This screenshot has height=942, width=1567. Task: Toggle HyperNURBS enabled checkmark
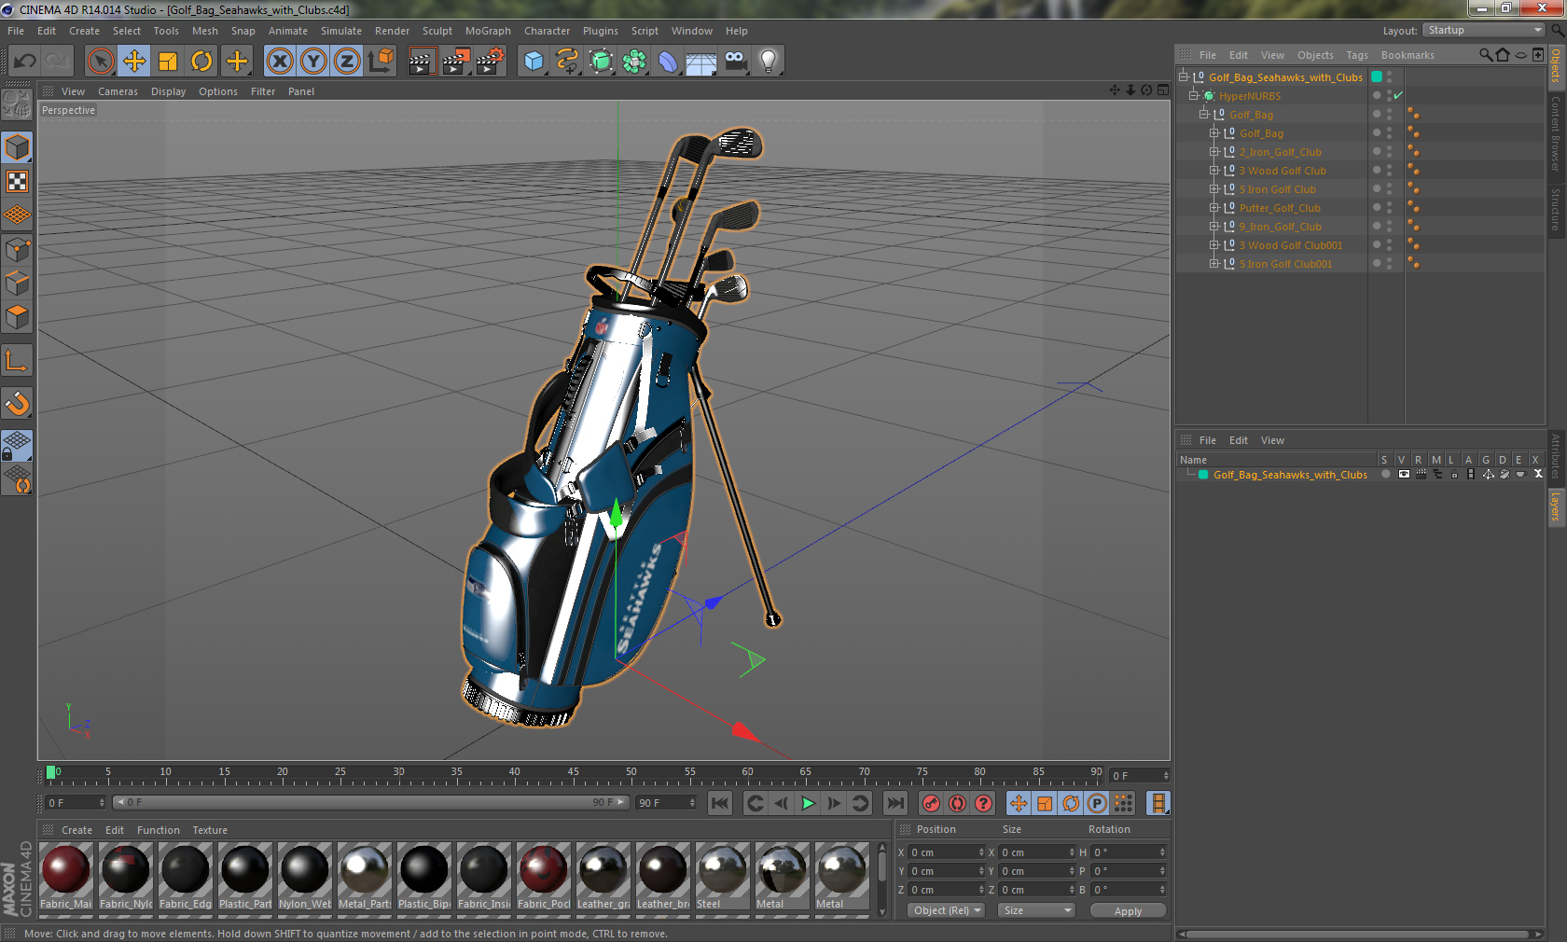tap(1398, 95)
